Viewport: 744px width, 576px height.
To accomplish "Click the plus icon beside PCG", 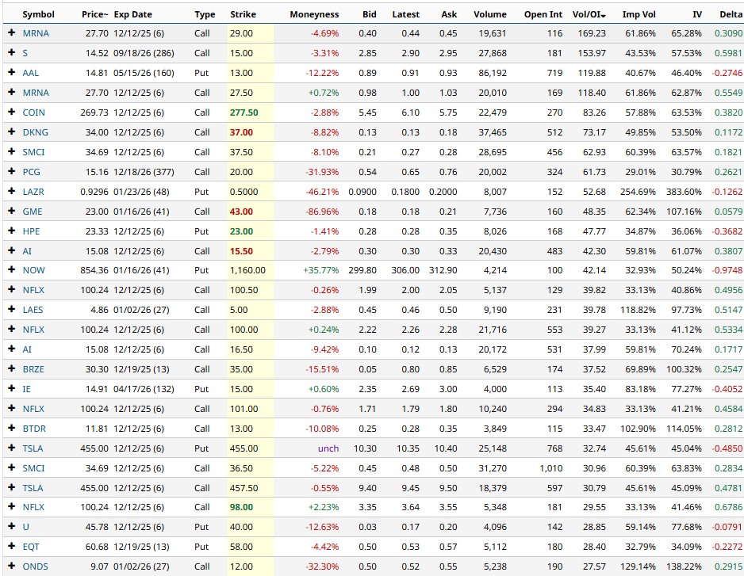I will [10, 172].
